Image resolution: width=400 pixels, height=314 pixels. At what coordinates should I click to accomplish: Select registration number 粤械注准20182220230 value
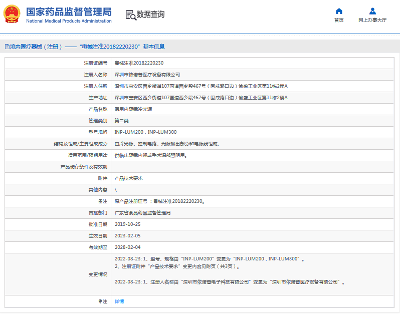[139, 63]
